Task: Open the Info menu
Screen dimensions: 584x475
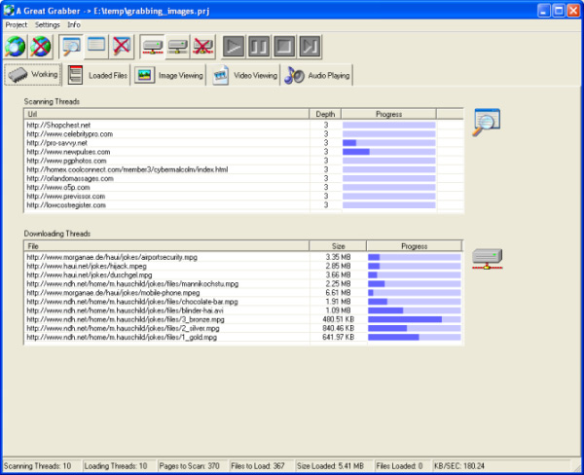Action: pyautogui.click(x=74, y=23)
